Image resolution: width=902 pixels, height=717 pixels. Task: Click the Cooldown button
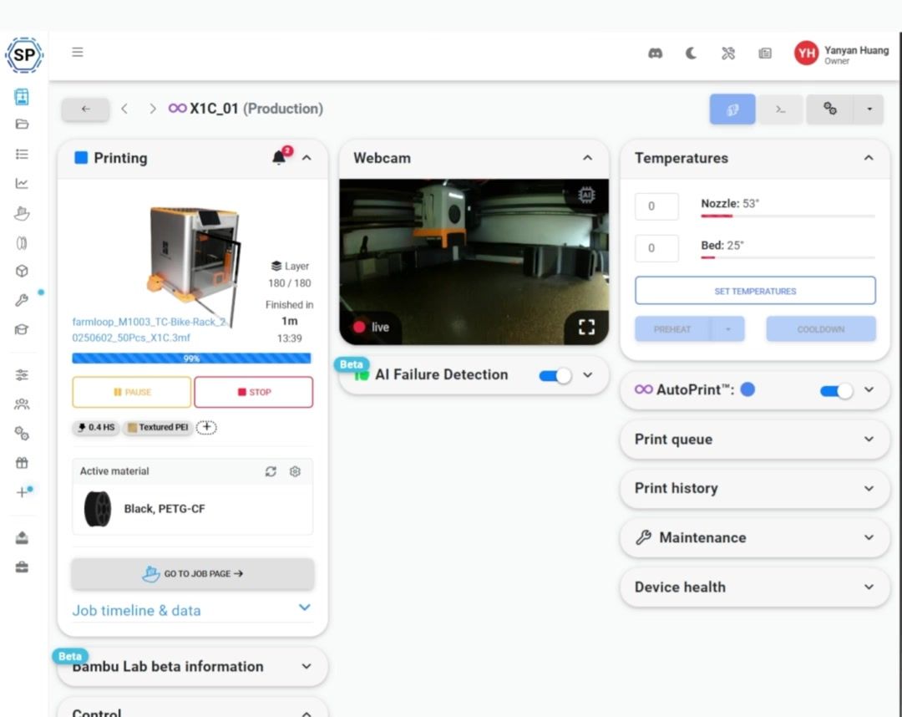tap(821, 329)
